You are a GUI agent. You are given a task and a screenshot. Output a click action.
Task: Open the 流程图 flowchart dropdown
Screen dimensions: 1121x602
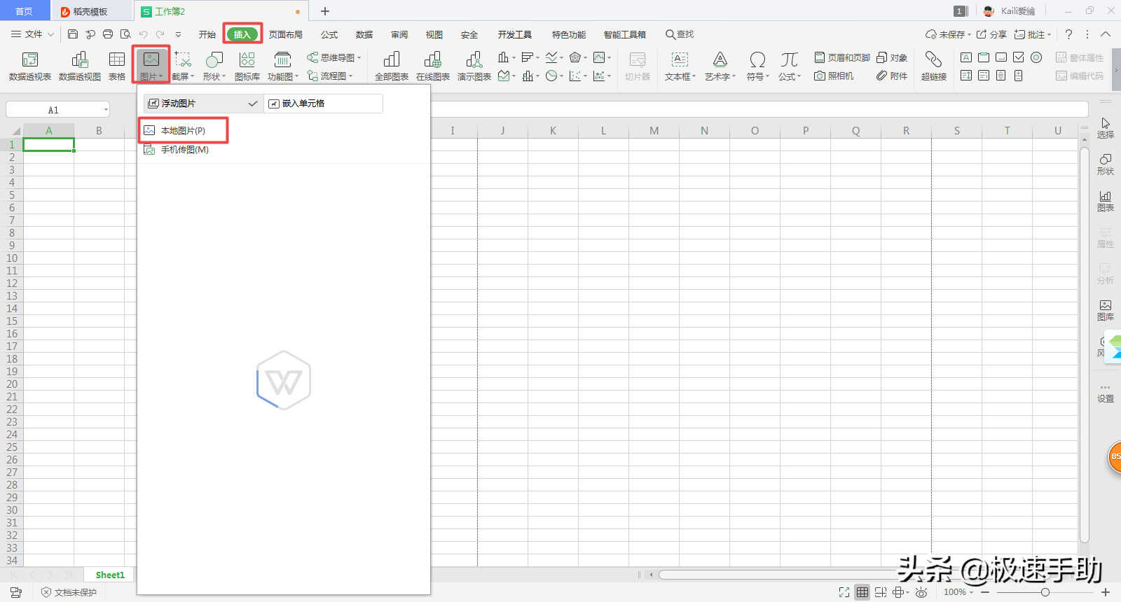coord(330,76)
